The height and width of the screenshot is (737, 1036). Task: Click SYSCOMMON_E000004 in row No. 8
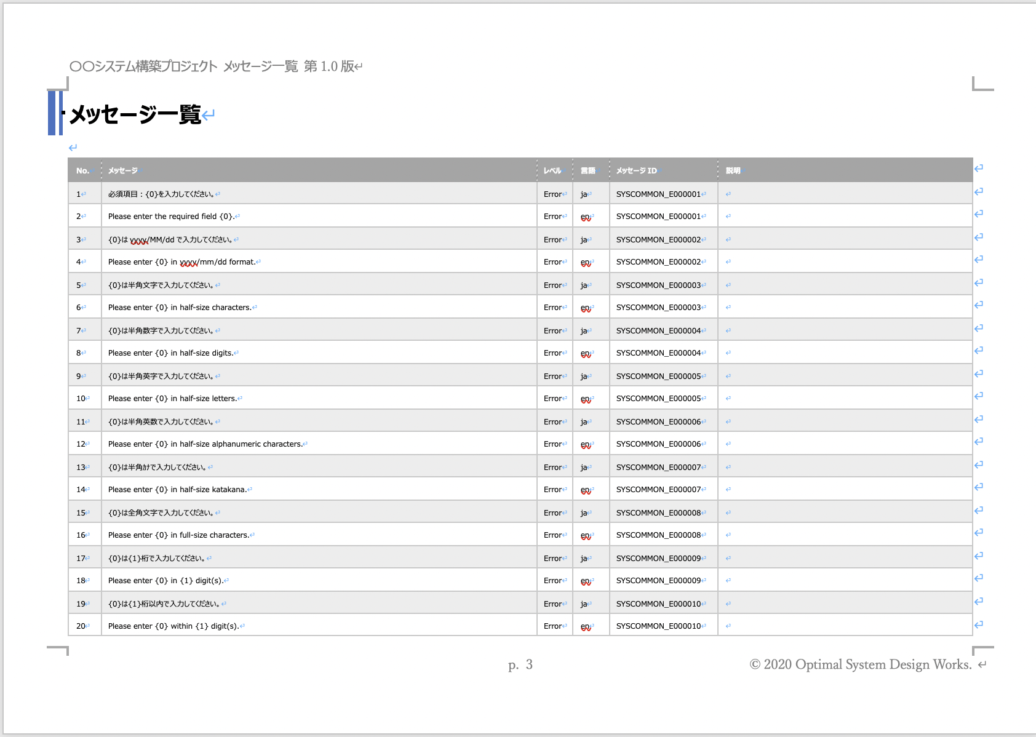click(x=658, y=353)
